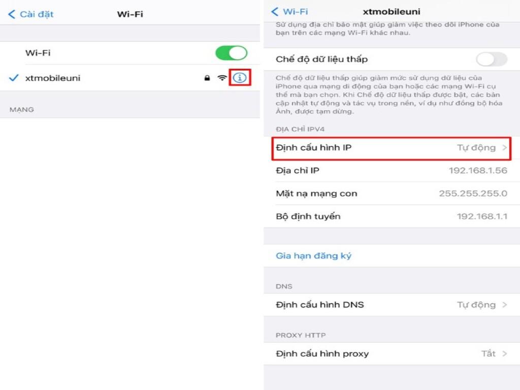Image resolution: width=520 pixels, height=390 pixels.
Task: Tap the xtmobileuni page title
Action: coord(392,12)
